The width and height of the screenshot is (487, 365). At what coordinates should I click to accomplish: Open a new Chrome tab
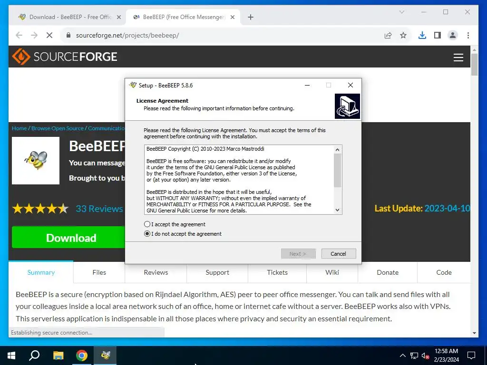point(251,17)
